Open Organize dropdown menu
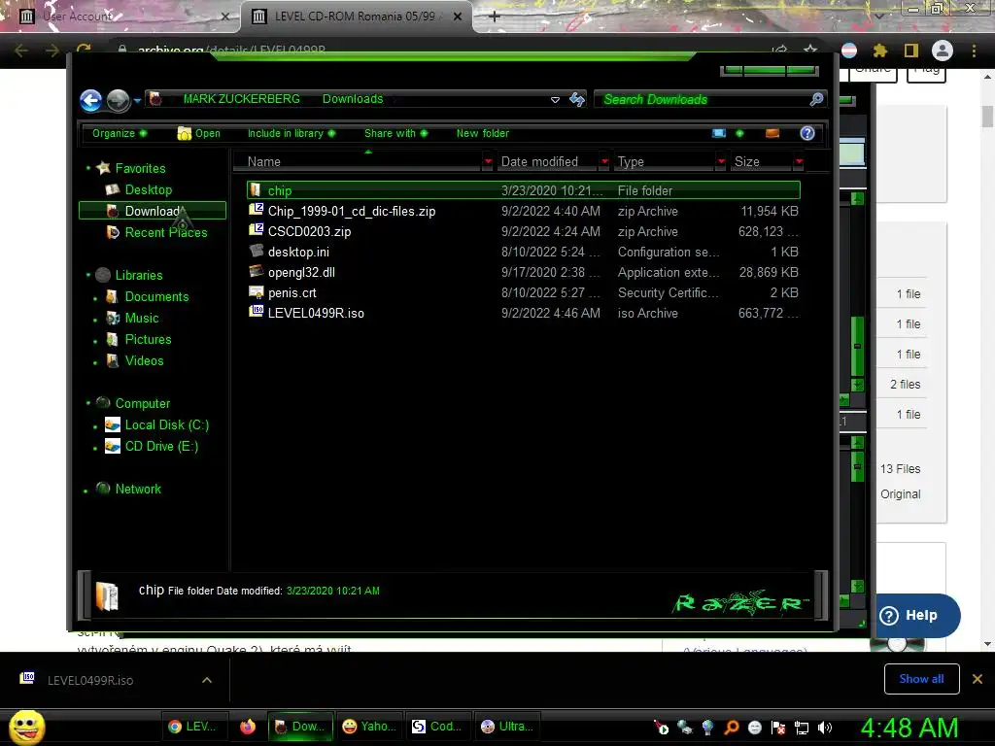995x746 pixels. (x=120, y=133)
